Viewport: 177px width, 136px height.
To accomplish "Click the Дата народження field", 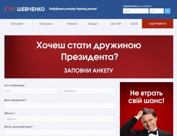I will click(x=60, y=105).
